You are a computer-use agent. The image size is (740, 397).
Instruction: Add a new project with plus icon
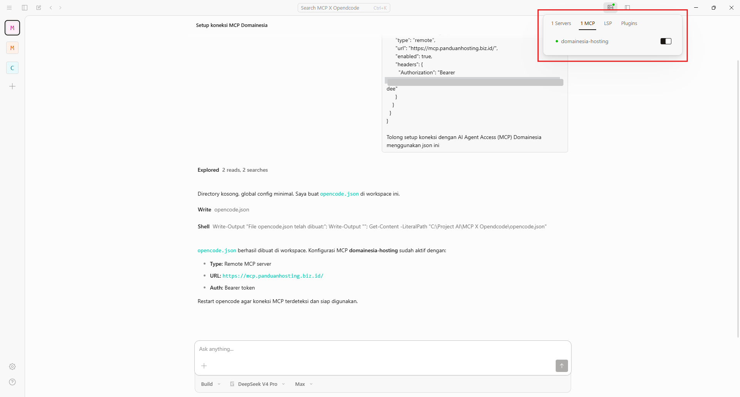[x=12, y=86]
